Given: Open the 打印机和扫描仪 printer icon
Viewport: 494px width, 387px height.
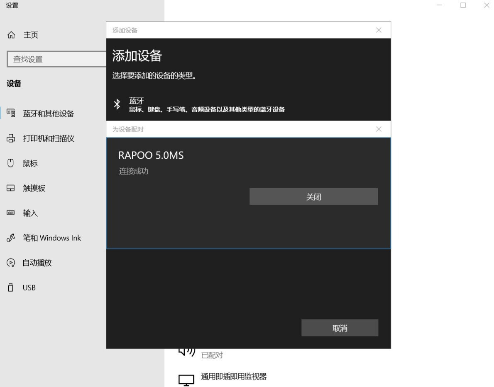Looking at the screenshot, I should pos(11,138).
